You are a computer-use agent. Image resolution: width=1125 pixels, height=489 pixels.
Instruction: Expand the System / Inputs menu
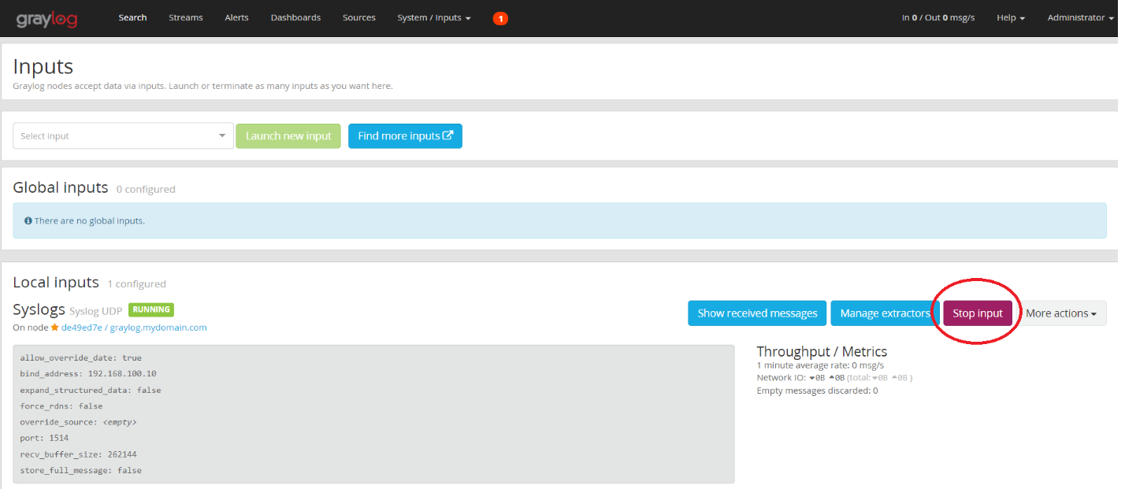point(434,17)
